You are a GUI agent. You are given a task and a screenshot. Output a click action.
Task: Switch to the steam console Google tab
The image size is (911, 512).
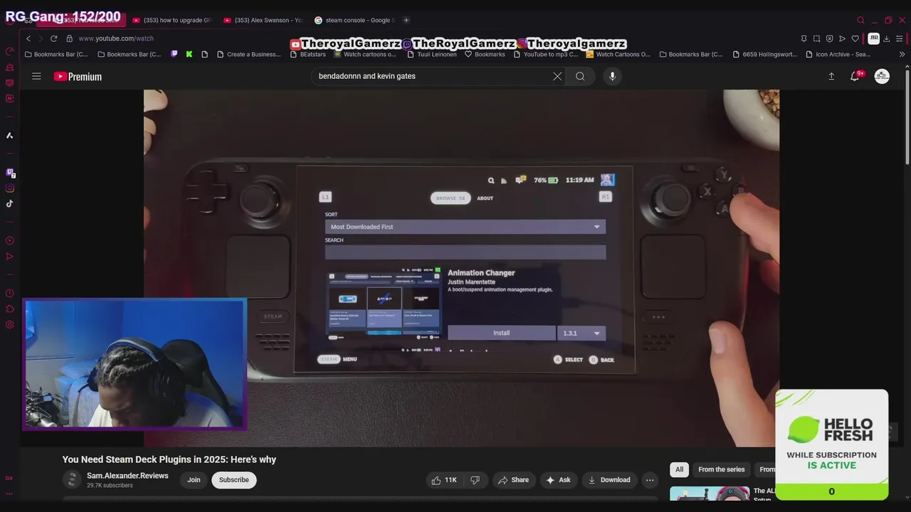point(354,20)
